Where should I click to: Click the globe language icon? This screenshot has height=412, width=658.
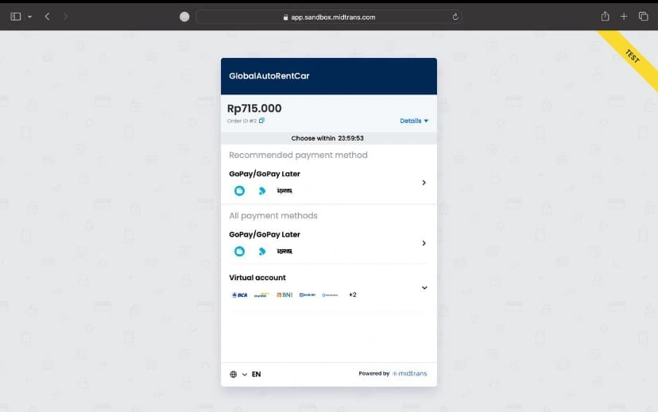point(234,374)
